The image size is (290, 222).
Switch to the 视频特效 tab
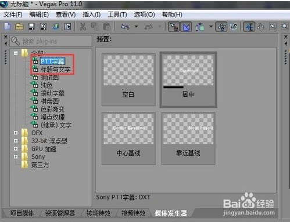(x=133, y=213)
